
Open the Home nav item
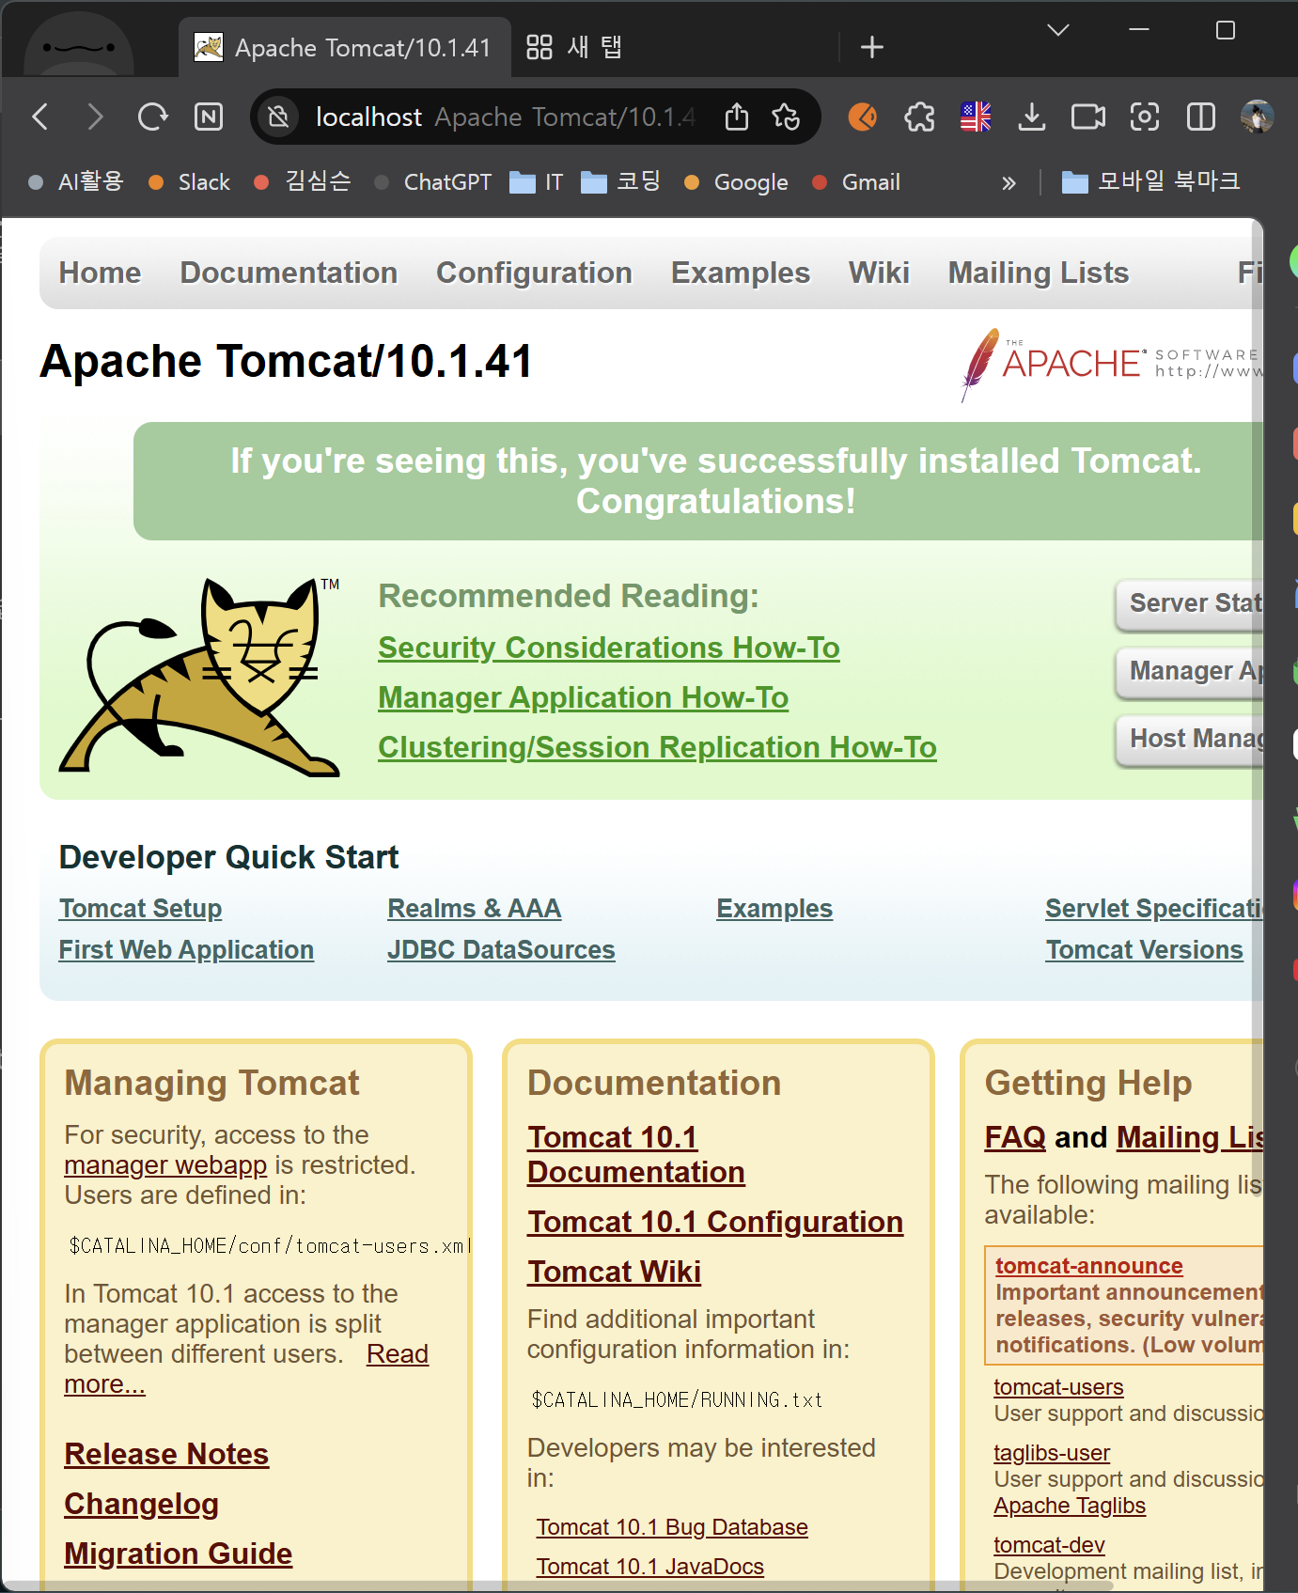coord(100,273)
